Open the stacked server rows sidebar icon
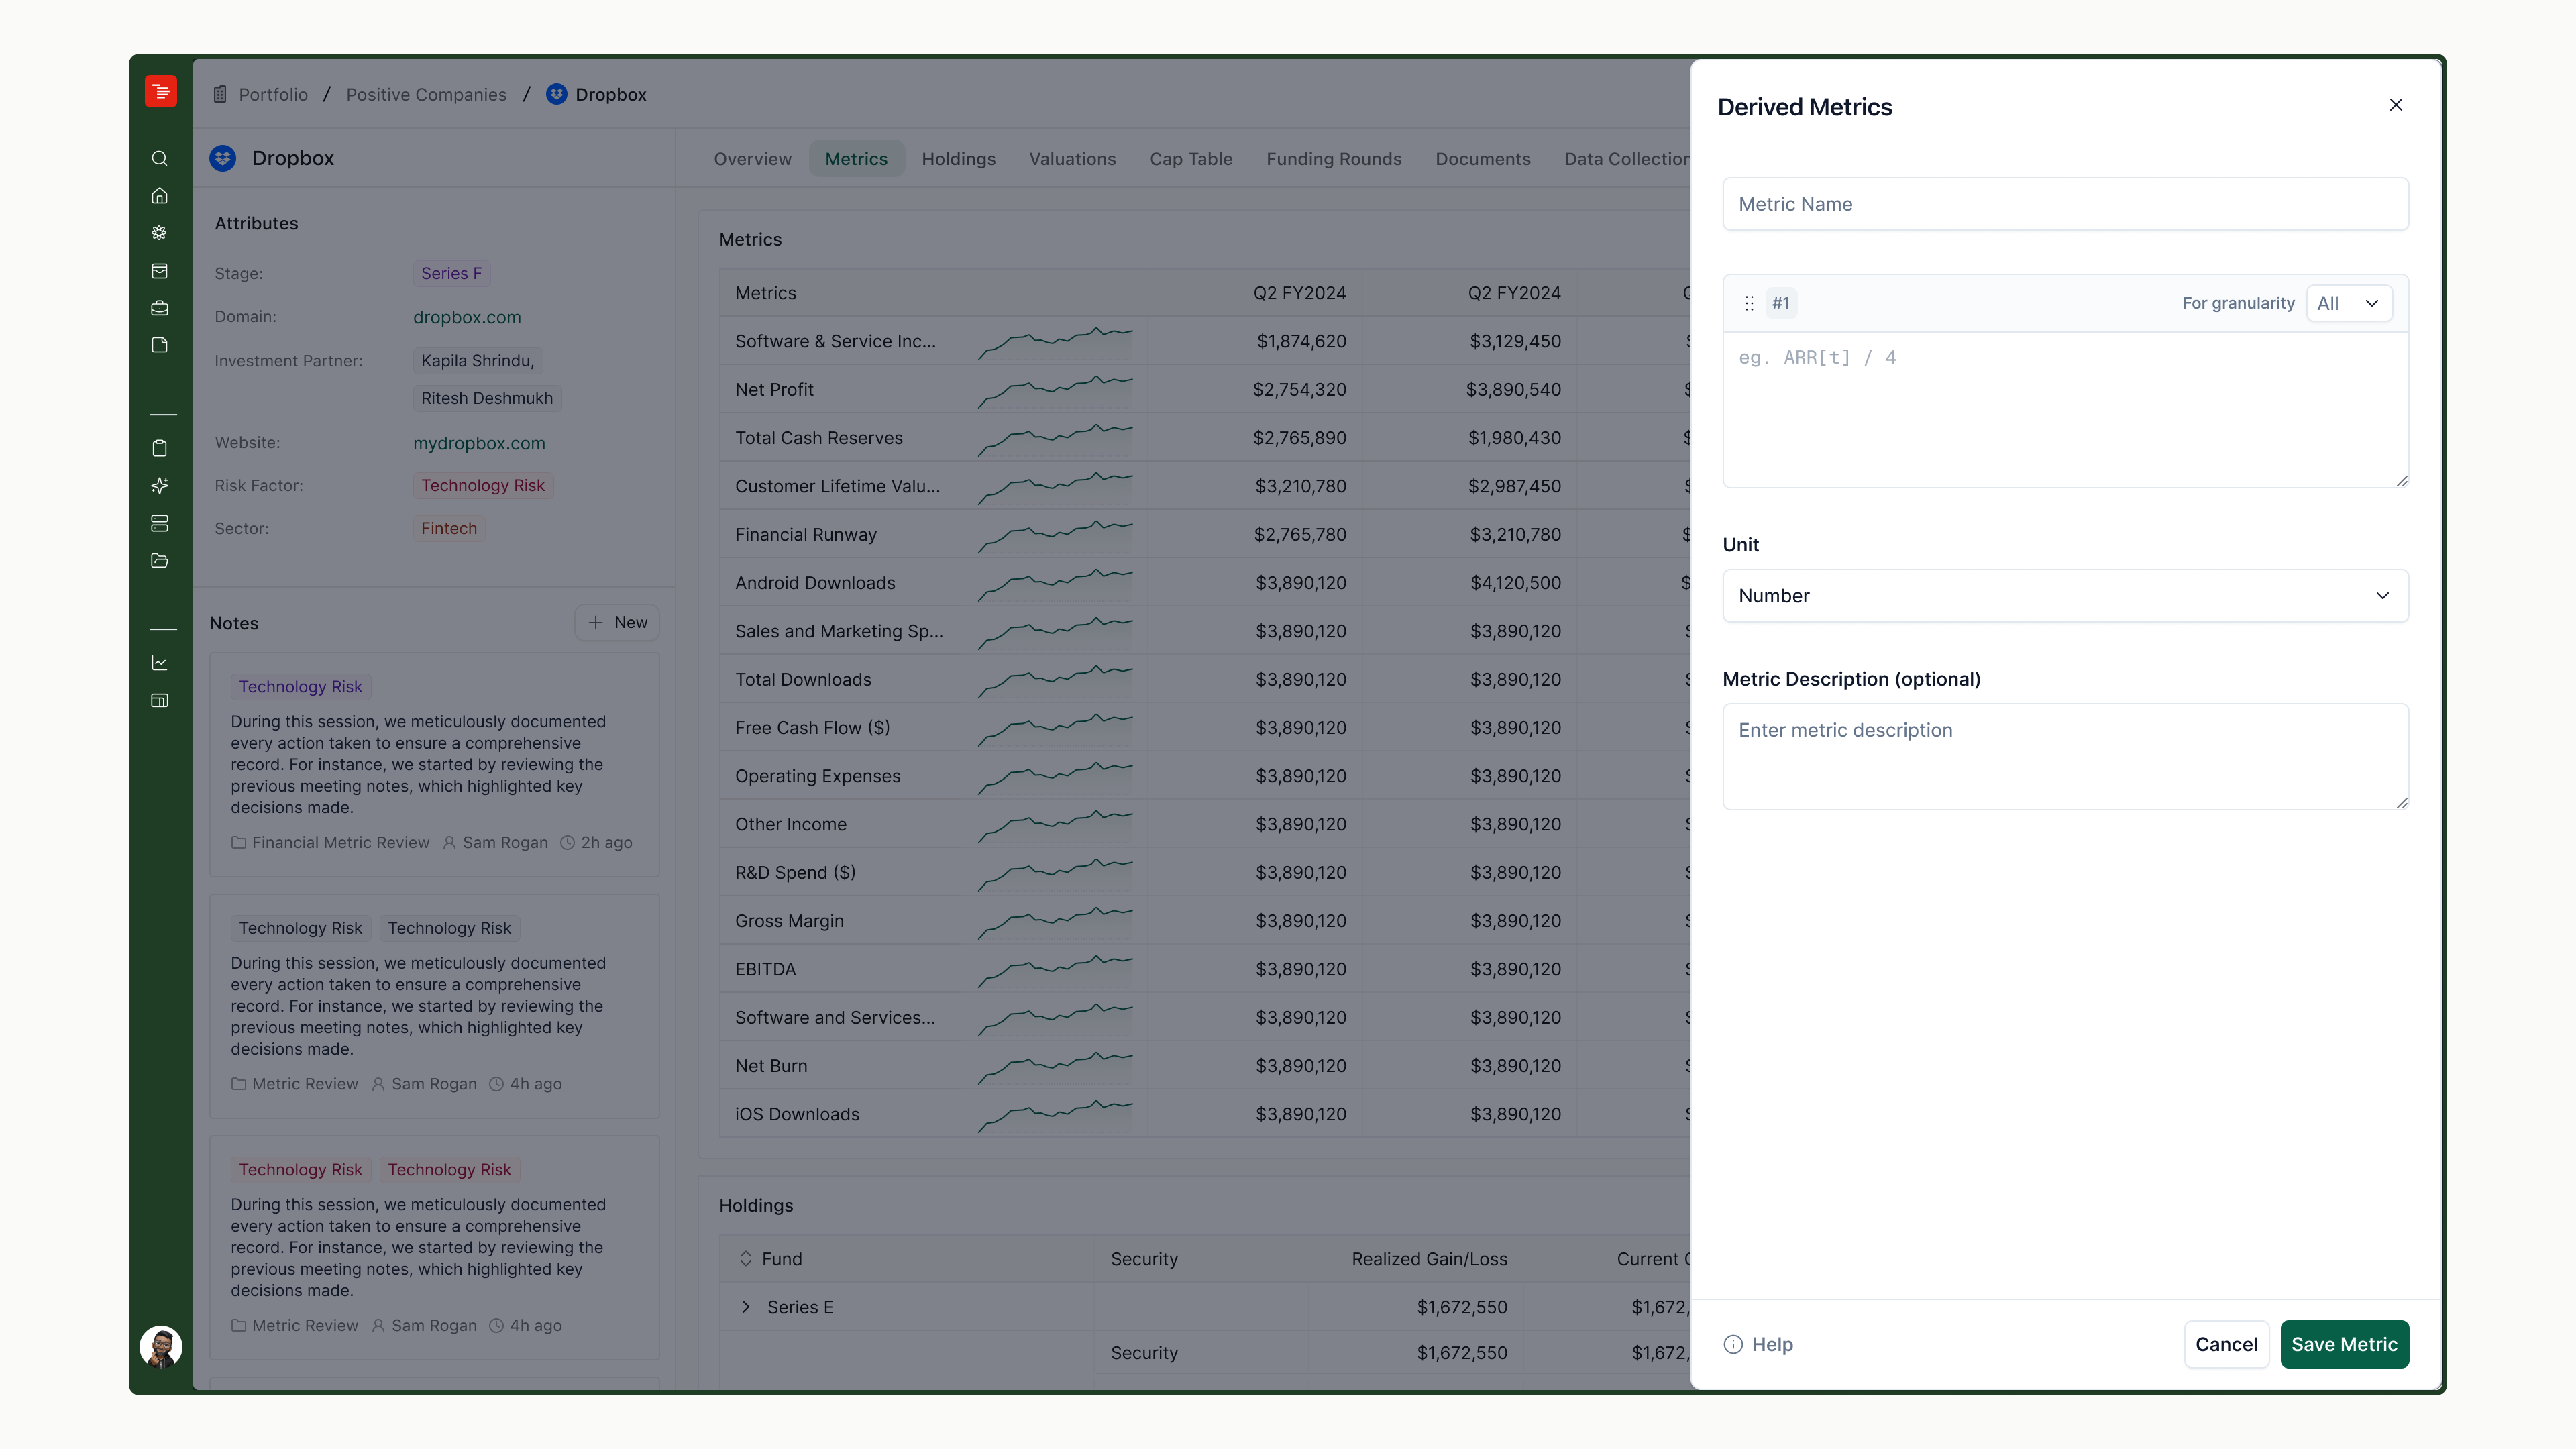Screen dimensions: 2576x1449 coord(159,523)
